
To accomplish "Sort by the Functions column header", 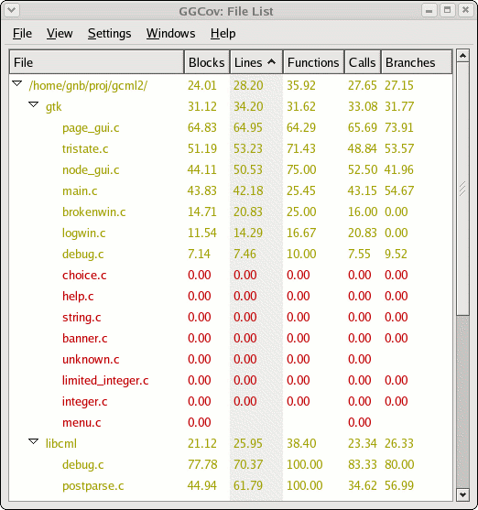I will [313, 62].
